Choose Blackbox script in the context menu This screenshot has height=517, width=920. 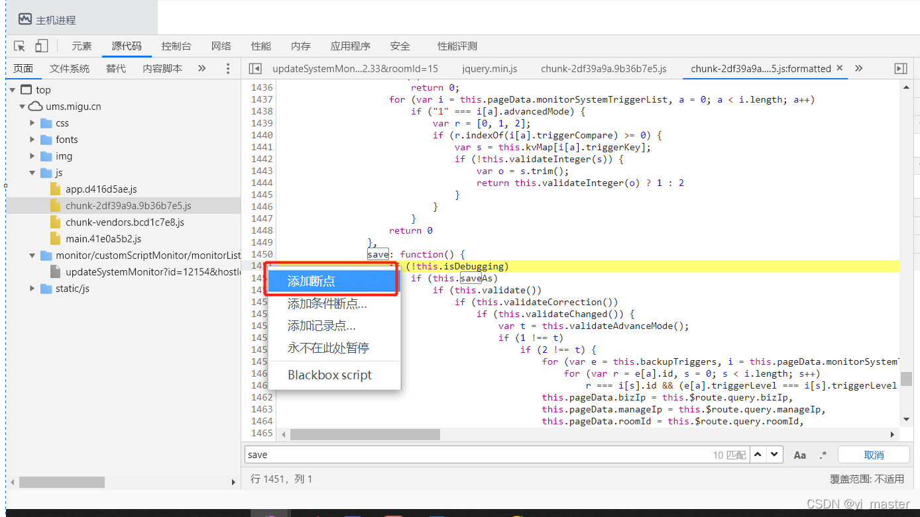click(335, 375)
